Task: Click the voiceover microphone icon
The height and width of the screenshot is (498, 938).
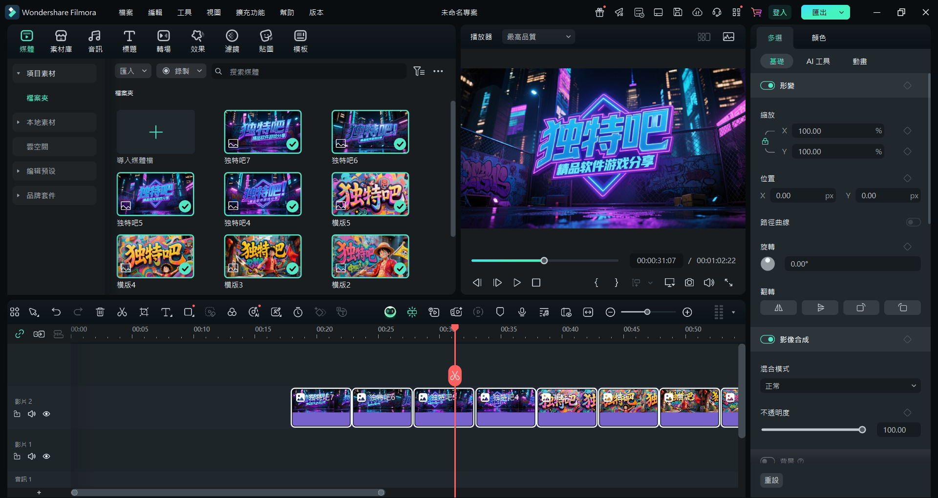Action: pos(522,312)
